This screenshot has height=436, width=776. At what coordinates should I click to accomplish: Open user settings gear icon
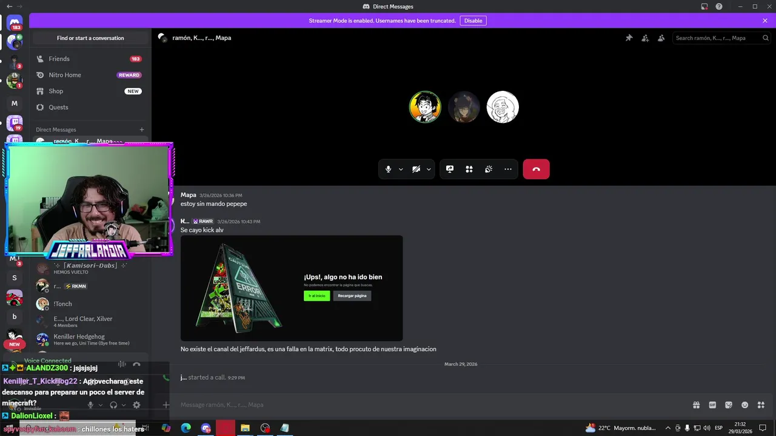[x=136, y=405]
